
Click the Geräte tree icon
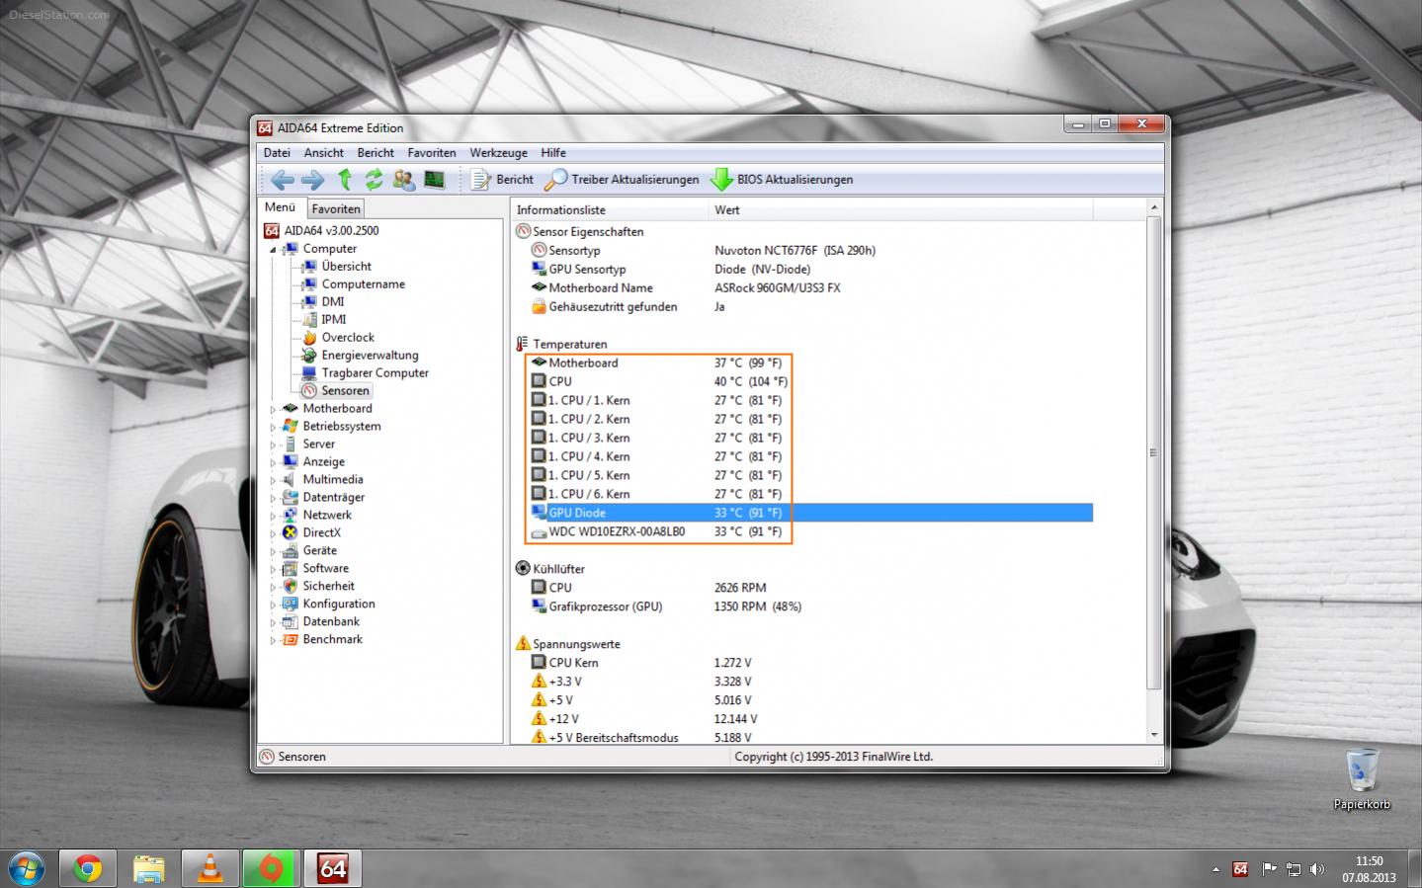[x=291, y=551]
